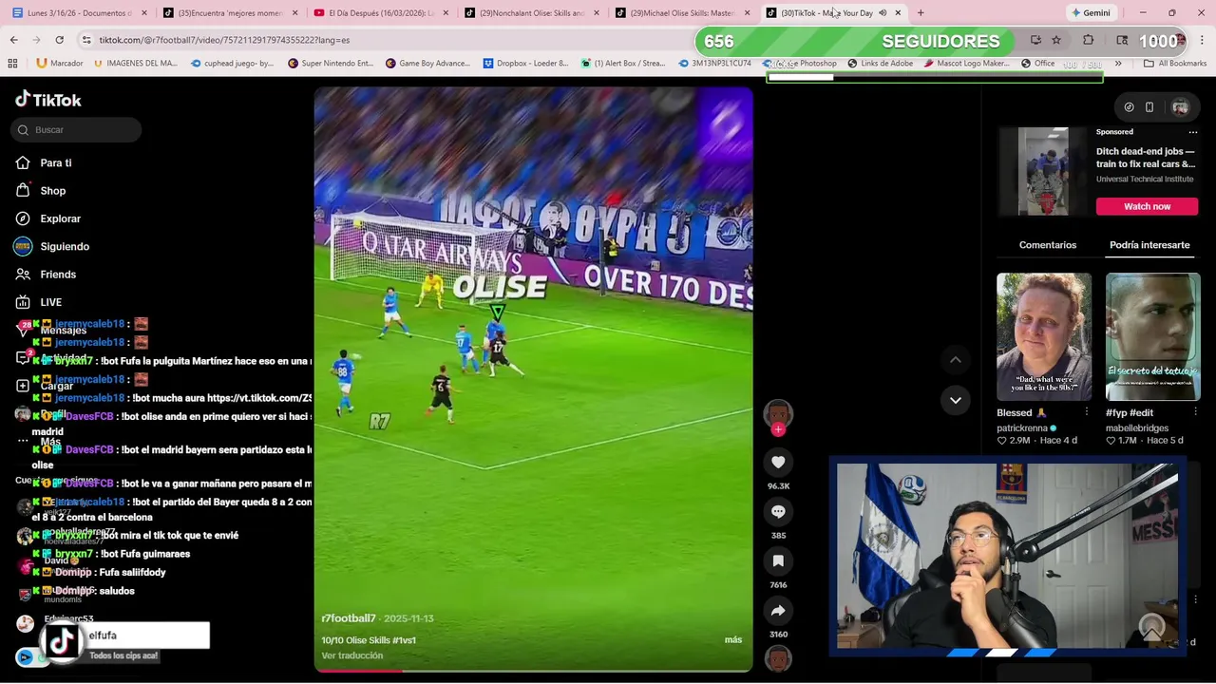Open the Super Nintendo Ent... bookmark
The width and height of the screenshot is (1216, 684).
coord(331,64)
